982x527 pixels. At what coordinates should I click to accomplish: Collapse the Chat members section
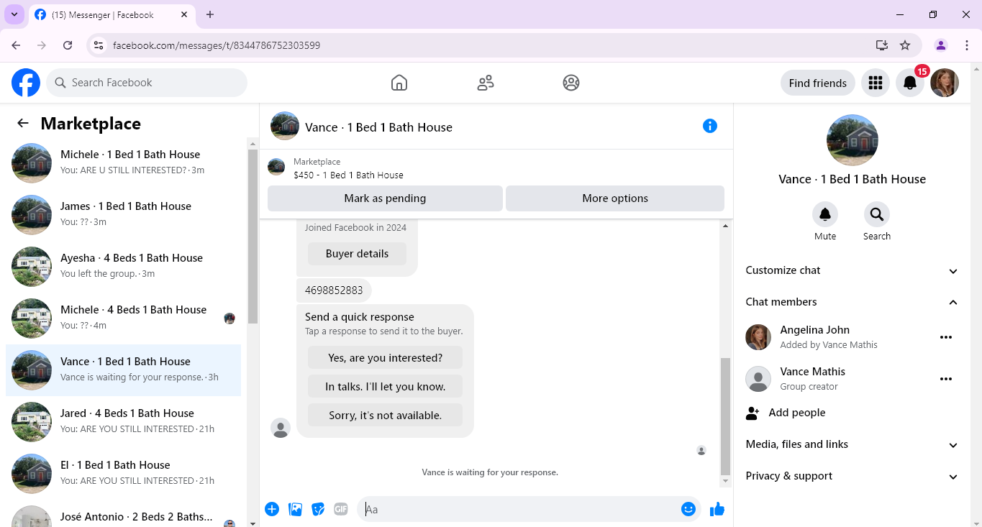pos(853,302)
